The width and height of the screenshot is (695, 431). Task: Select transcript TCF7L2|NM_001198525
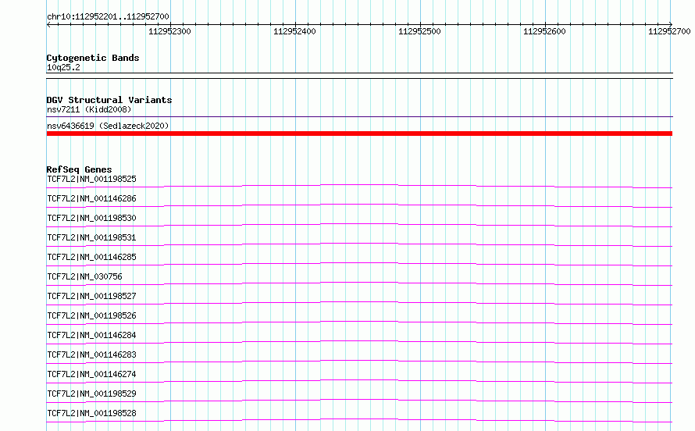click(x=91, y=179)
